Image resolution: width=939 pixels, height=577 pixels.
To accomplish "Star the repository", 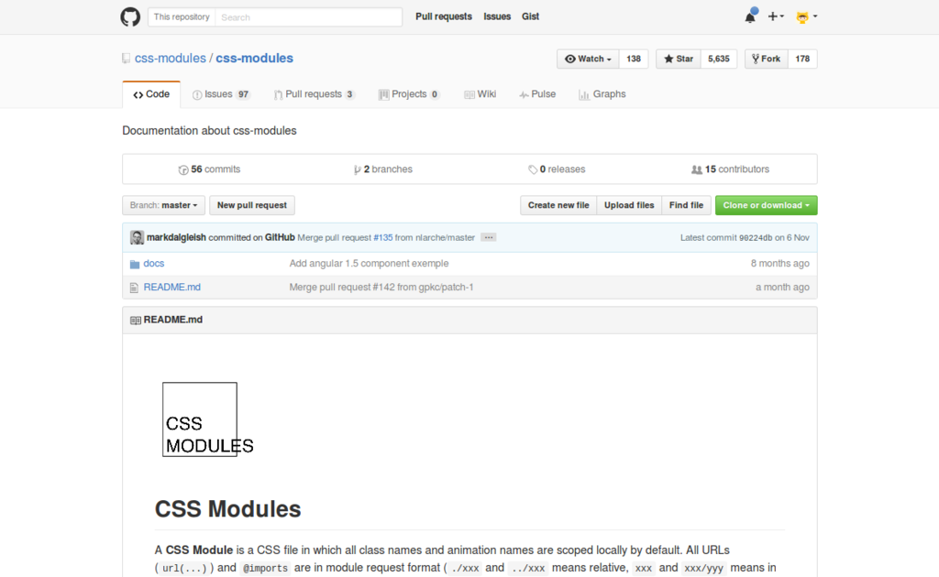I will click(679, 59).
